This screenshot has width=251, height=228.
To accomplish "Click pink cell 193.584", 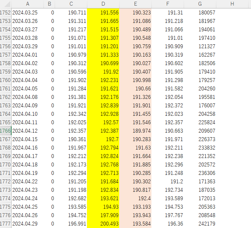I will (x=135, y=224).
